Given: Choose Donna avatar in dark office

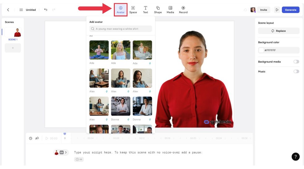Looking at the screenshot, I should click(142, 106).
